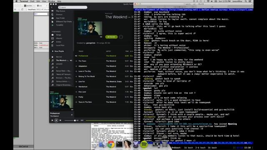Sort the playlist by the Track column header
The width and height of the screenshot is (267, 150).
81,51
